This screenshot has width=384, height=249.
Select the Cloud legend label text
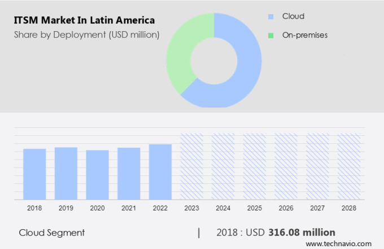pyautogui.click(x=293, y=17)
